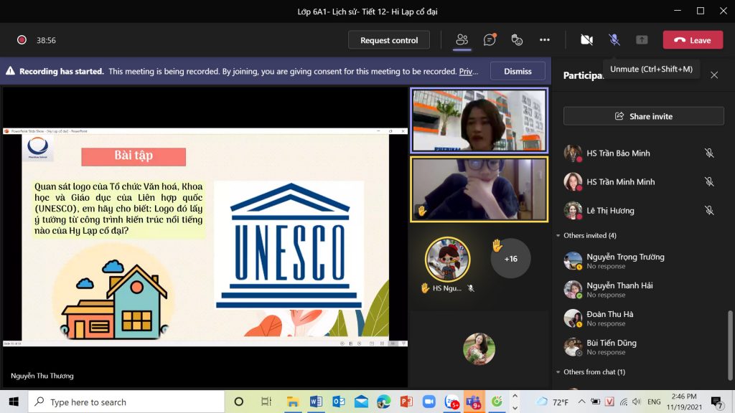Click avatar of HS Trần Minh Minh
Screen dimensions: 735x413
(573, 181)
